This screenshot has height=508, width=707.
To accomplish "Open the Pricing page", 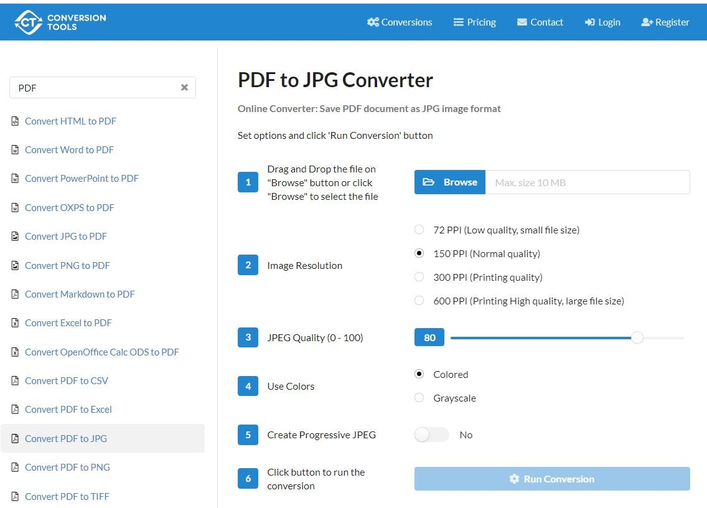I will pos(480,22).
